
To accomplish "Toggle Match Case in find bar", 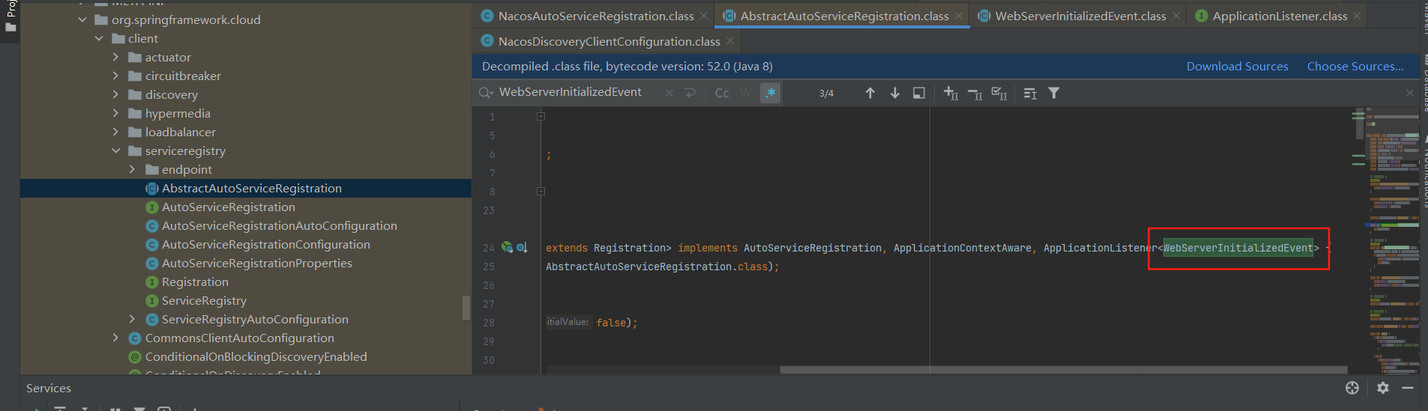I will (722, 93).
